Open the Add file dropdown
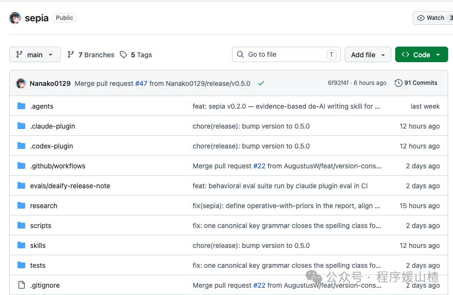This screenshot has height=295, width=453. click(x=368, y=54)
